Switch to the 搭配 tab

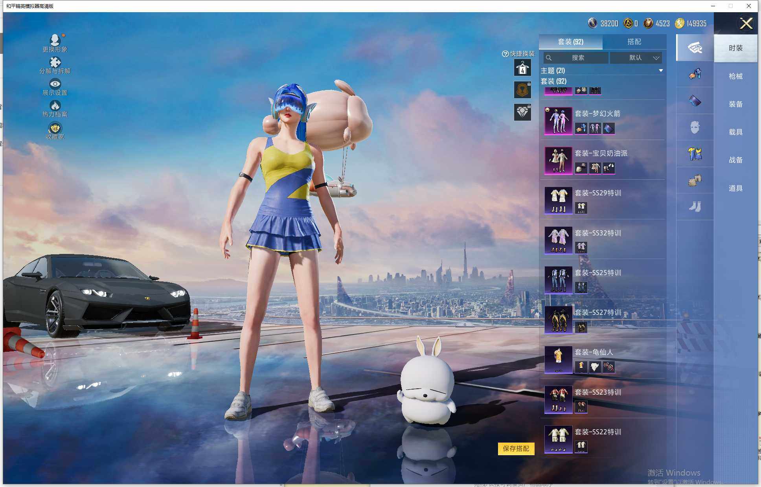[634, 42]
